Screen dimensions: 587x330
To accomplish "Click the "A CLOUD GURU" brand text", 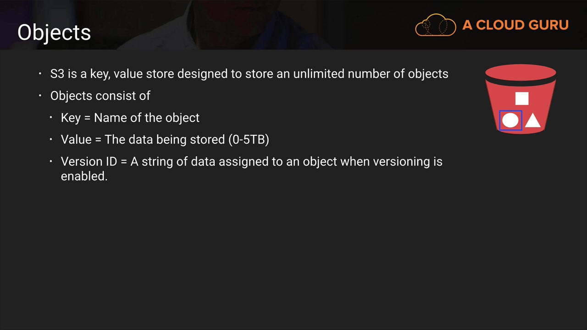I will (x=515, y=25).
